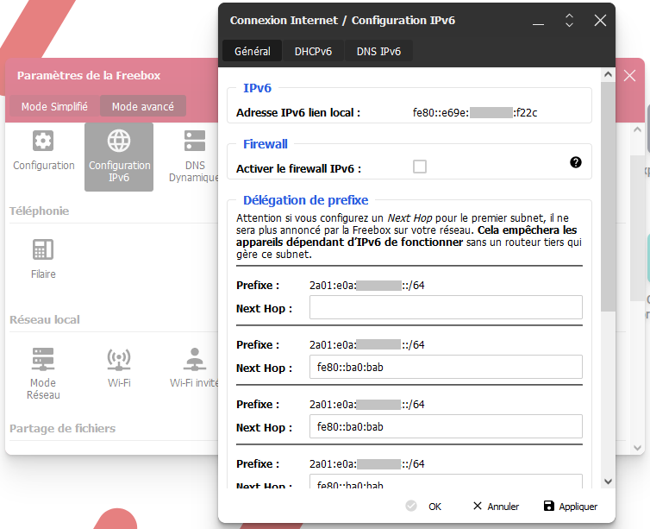
Task: Click the Délégation de prefixe heading
Action: [305, 200]
